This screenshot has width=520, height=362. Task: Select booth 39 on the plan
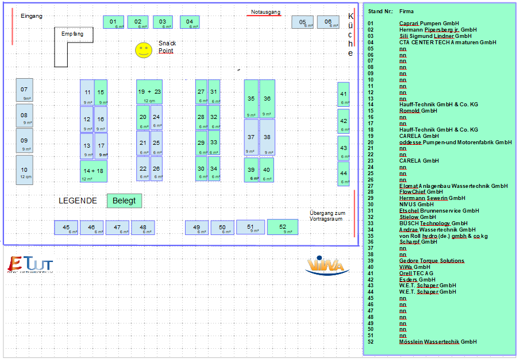tap(251, 170)
